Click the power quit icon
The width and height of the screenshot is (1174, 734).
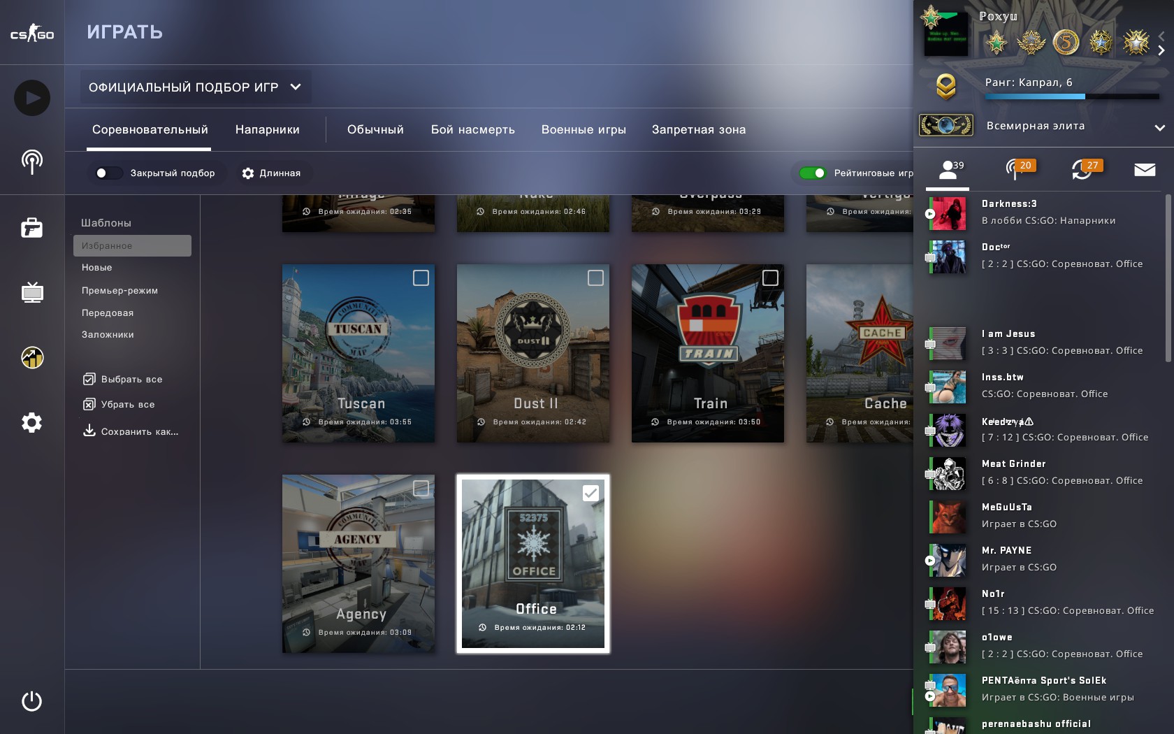[32, 701]
